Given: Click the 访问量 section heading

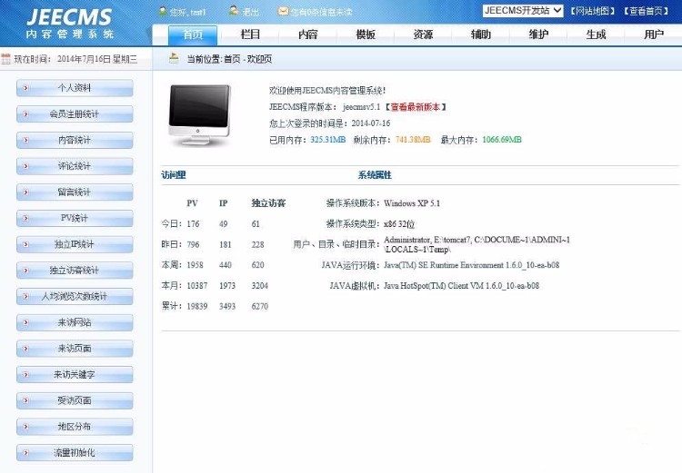Looking at the screenshot, I should 174,175.
